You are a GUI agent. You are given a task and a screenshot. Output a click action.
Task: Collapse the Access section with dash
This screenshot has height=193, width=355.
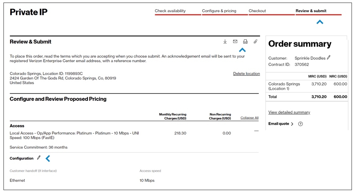[256, 131]
